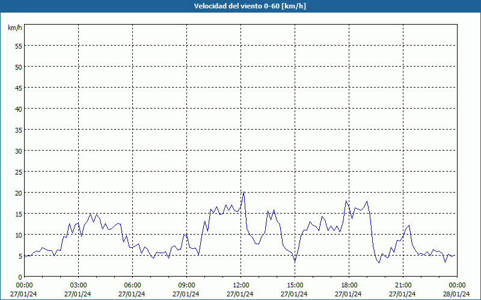Click the "27/01/24" date beneath 15:00
The width and height of the screenshot is (481, 300).
coord(294,294)
